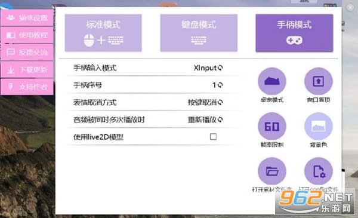The width and height of the screenshot is (358, 218).
Task: Toggle 桌宠模式 desktop pet mode icon
Action: (271, 81)
